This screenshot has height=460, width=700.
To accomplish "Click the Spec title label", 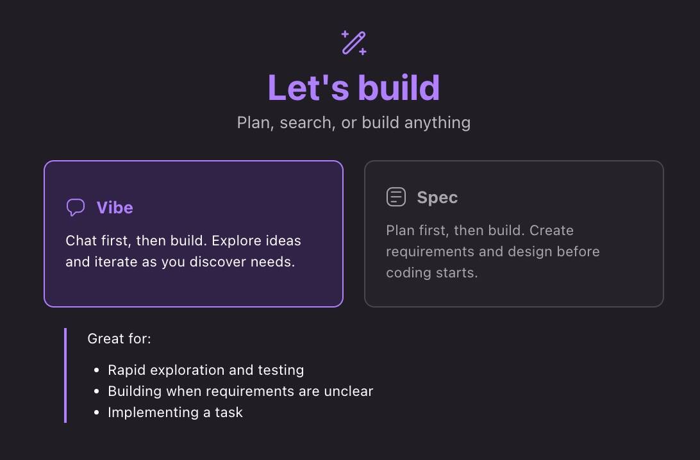I will pos(437,198).
